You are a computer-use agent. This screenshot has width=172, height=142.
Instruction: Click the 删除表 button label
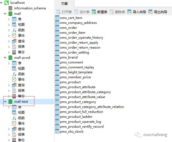tap(120, 12)
